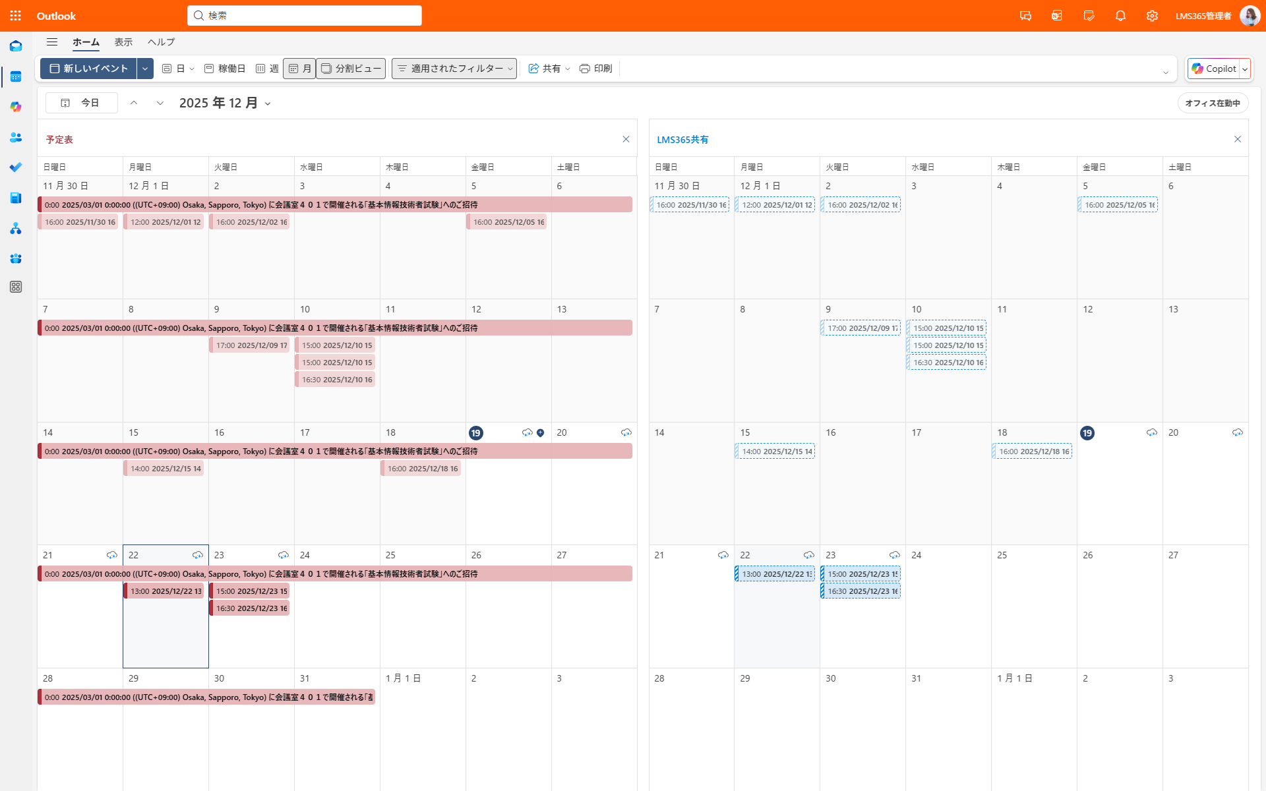Screen dimensions: 1266x791
Task: Click the 予定表 calendar title
Action: [x=59, y=140]
